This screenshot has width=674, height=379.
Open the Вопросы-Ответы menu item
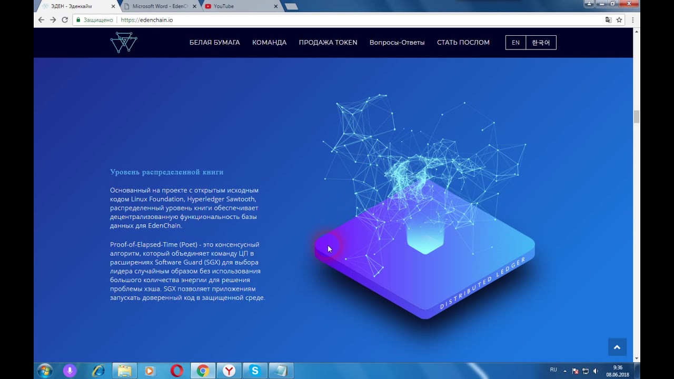pos(397,43)
